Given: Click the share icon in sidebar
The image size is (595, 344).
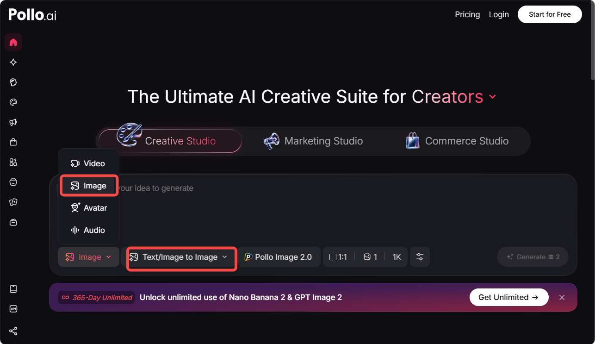Looking at the screenshot, I should click(13, 331).
